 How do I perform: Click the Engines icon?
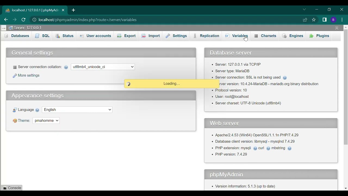click(x=284, y=36)
